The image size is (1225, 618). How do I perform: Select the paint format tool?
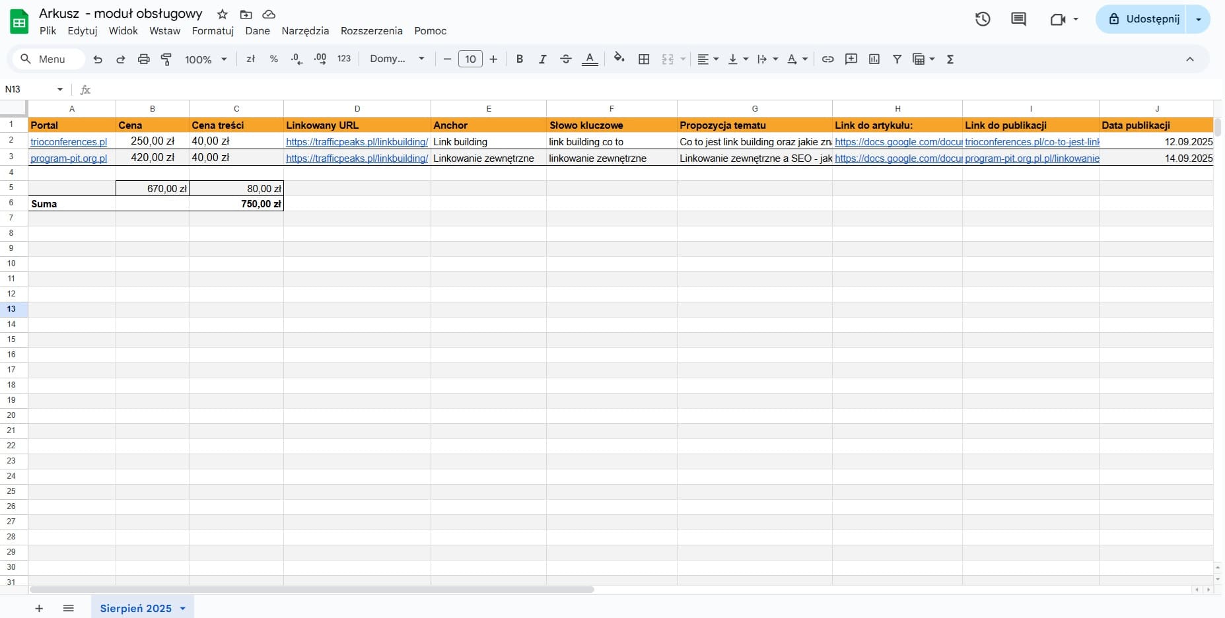(x=166, y=59)
